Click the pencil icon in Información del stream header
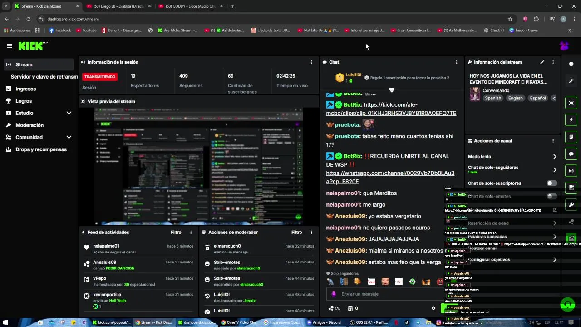The width and height of the screenshot is (581, 327). [542, 62]
